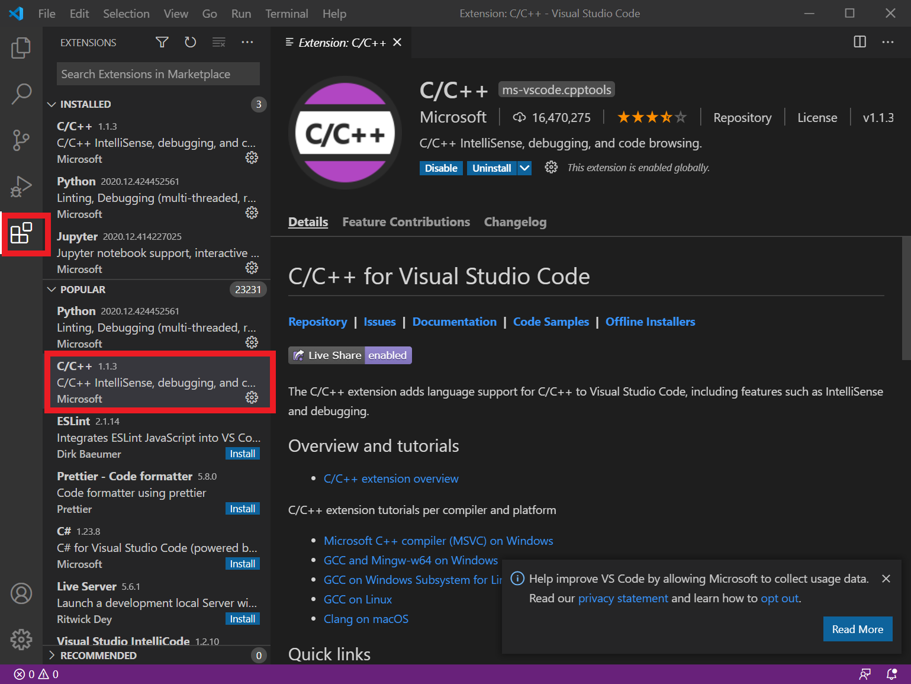Dismiss the usage data notification
The image size is (911, 684).
coord(886,579)
